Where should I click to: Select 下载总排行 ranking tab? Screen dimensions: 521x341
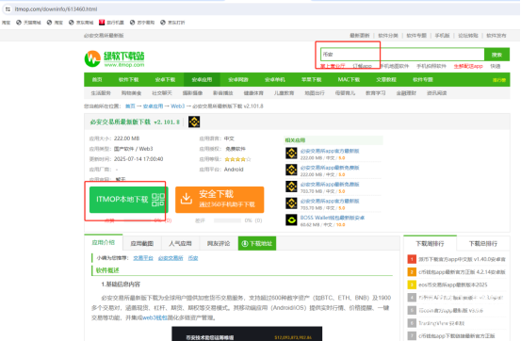tap(483, 244)
